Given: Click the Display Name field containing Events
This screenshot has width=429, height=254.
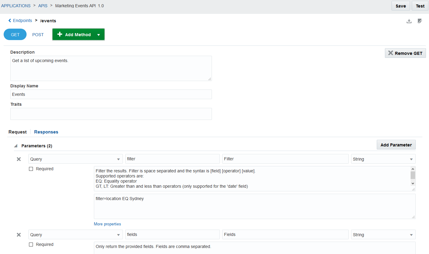Looking at the screenshot, I should coord(111,94).
